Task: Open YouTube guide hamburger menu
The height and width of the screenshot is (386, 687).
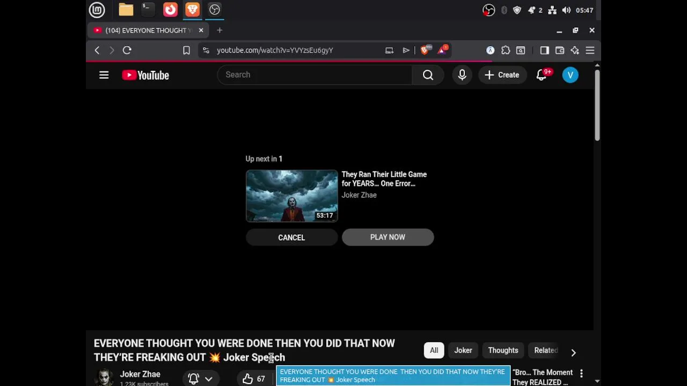Action: coord(104,75)
